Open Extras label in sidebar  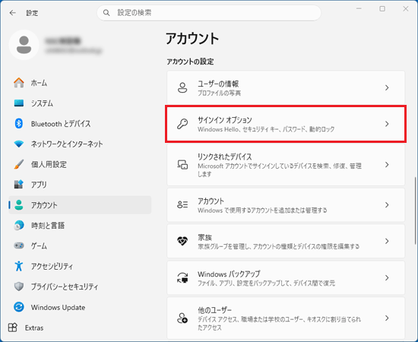point(34,328)
